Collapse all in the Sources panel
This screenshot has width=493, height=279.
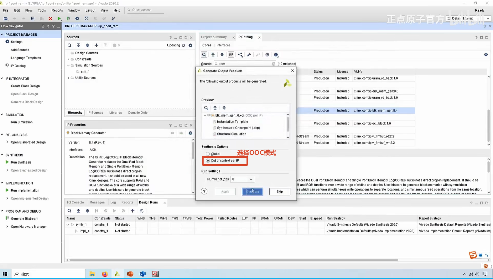78,45
